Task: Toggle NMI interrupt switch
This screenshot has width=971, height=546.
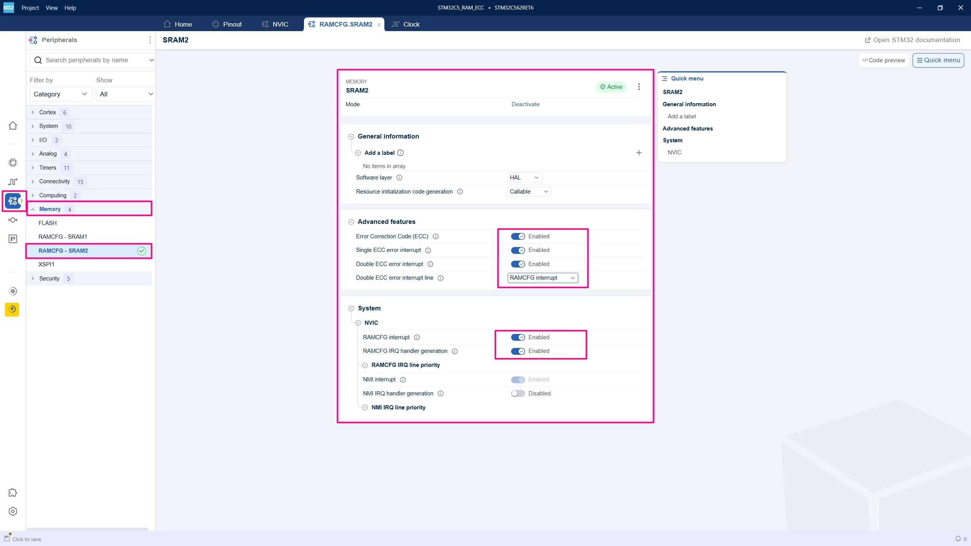Action: point(518,380)
